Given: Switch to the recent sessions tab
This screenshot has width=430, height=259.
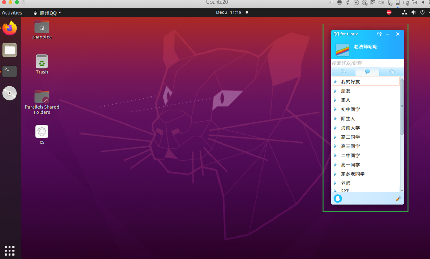Looking at the screenshot, I should point(343,72).
